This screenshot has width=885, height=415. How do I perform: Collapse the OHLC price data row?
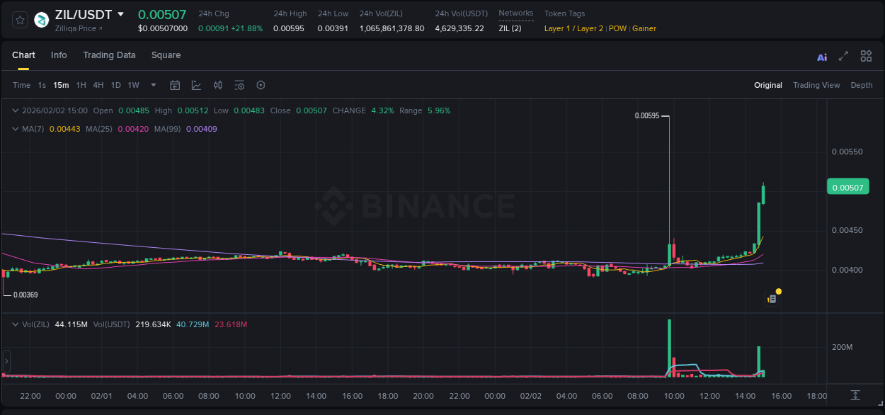(x=16, y=110)
